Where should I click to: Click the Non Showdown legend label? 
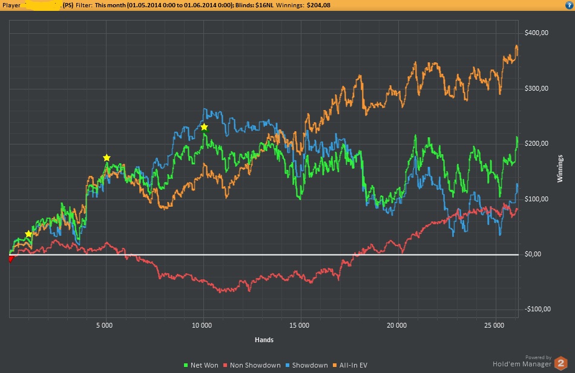coord(255,365)
